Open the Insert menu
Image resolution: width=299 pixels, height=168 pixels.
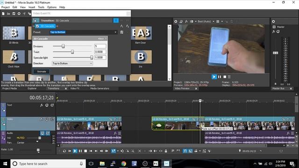pos(32,7)
